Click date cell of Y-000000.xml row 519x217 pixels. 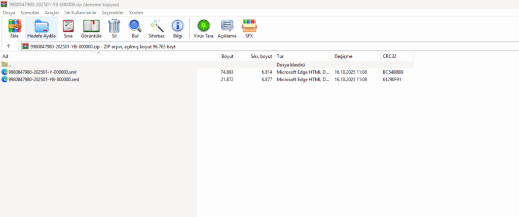tap(351, 72)
